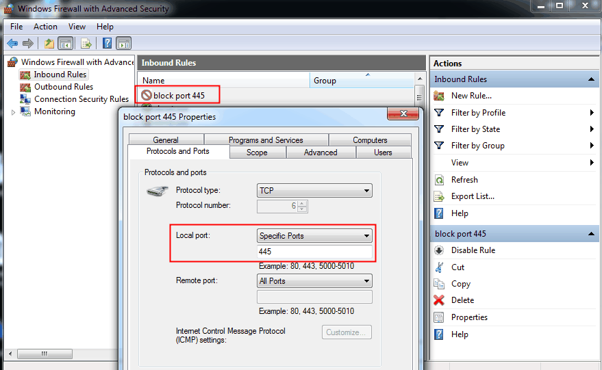Sort rules by the Group column header
Screen dimensions: 602x370
[x=362, y=81]
